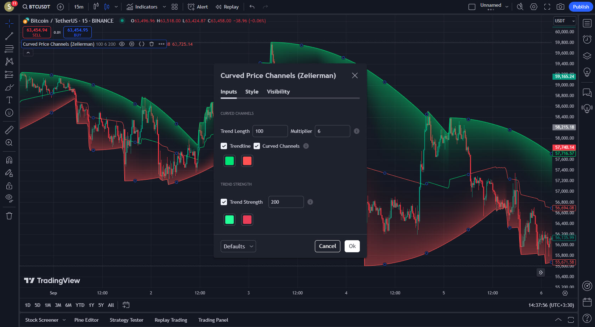Open the chart type dropdown arrow
The height and width of the screenshot is (327, 595).
pyautogui.click(x=116, y=7)
